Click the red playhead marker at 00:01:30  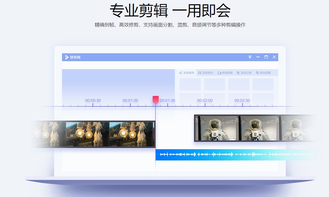click(x=156, y=99)
